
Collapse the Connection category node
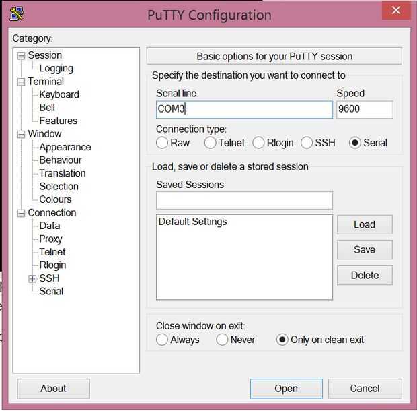pyautogui.click(x=22, y=213)
